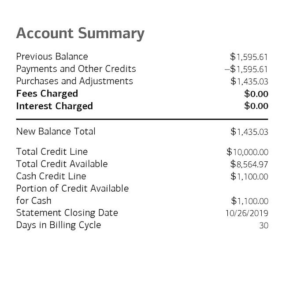Select the $10,000.00 credit line amount
Viewport: 282px width, 282px height.
247,152
